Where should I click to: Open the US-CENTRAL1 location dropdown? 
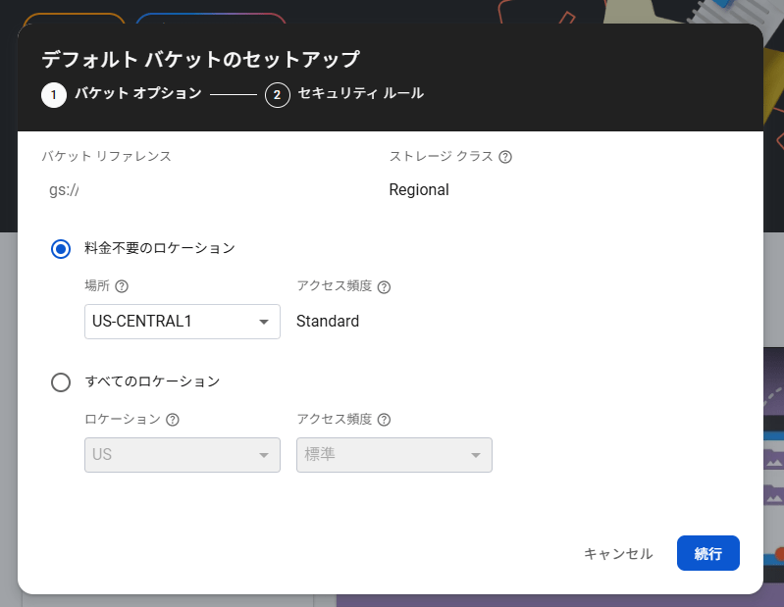click(x=182, y=322)
